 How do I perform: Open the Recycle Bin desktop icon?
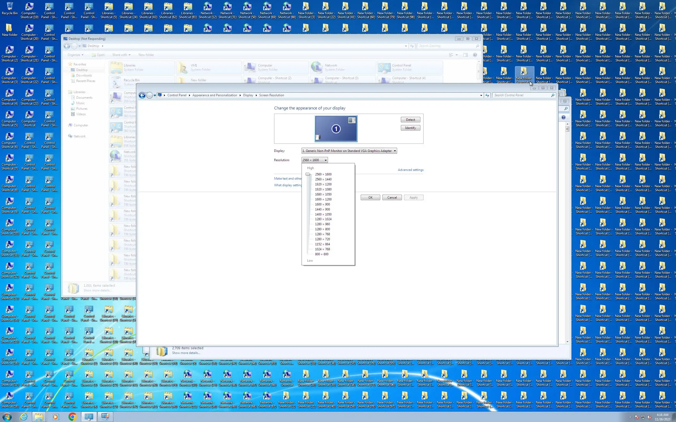pos(10,8)
